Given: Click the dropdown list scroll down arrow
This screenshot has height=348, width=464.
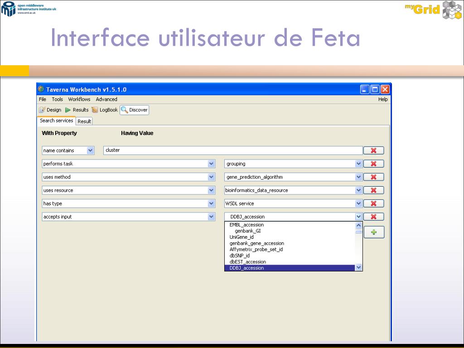Looking at the screenshot, I should (x=359, y=267).
